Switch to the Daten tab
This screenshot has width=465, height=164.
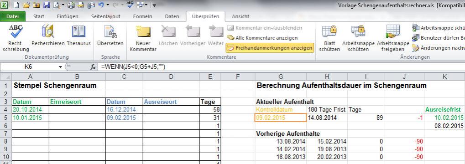[172, 16]
